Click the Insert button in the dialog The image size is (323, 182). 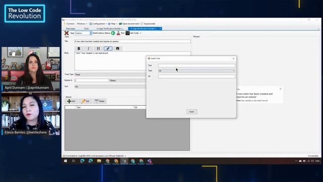(192, 112)
